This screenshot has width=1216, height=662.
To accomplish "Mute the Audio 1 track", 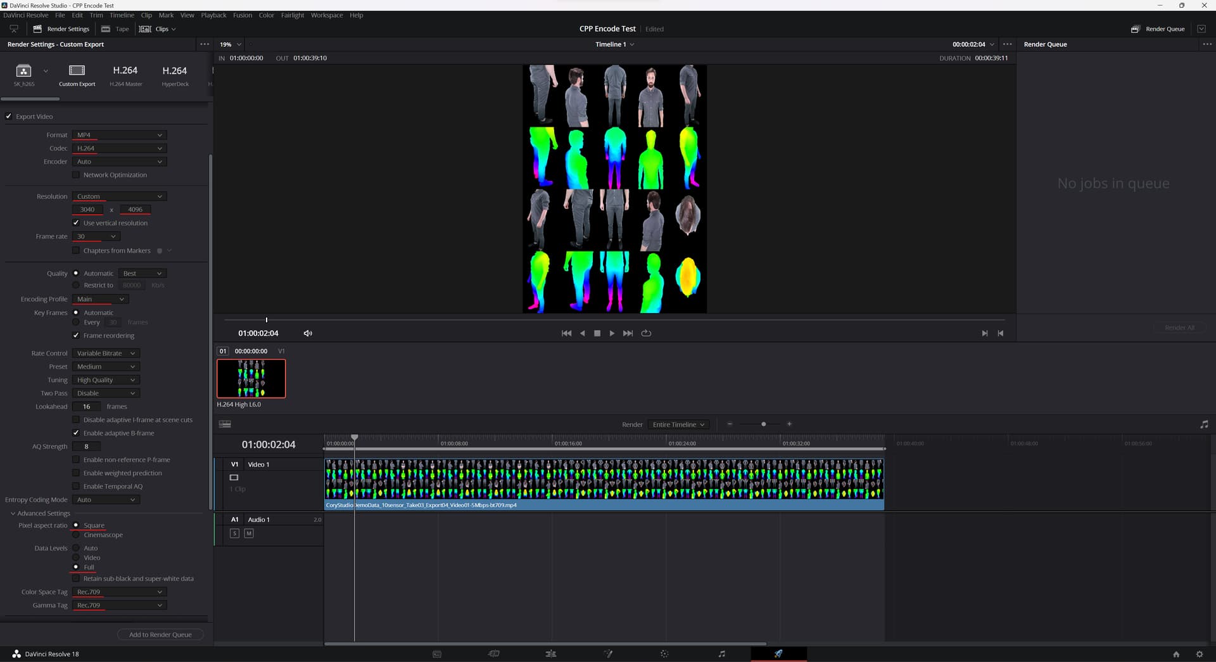I will [249, 533].
